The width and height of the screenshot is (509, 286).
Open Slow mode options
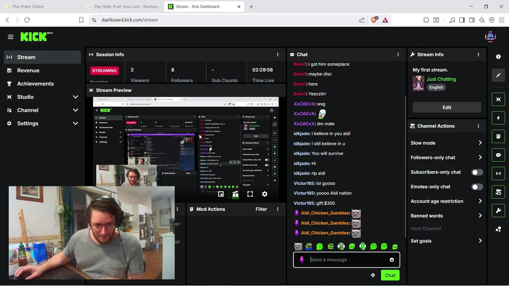pos(446,143)
